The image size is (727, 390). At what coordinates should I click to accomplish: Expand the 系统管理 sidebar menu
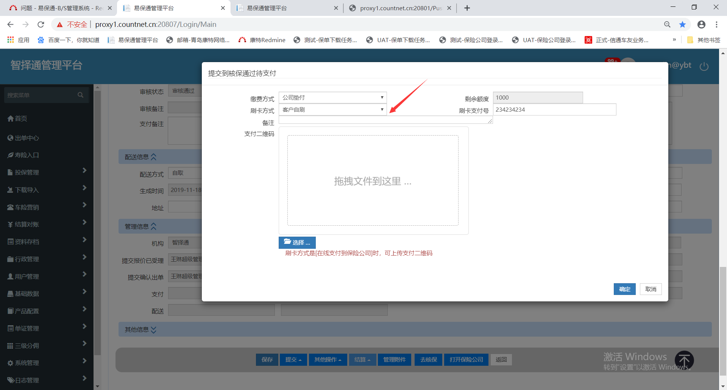click(47, 363)
